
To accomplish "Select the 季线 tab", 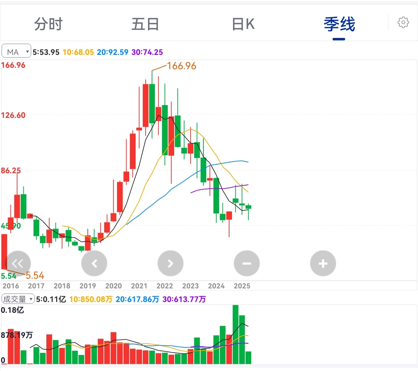I will [x=339, y=24].
